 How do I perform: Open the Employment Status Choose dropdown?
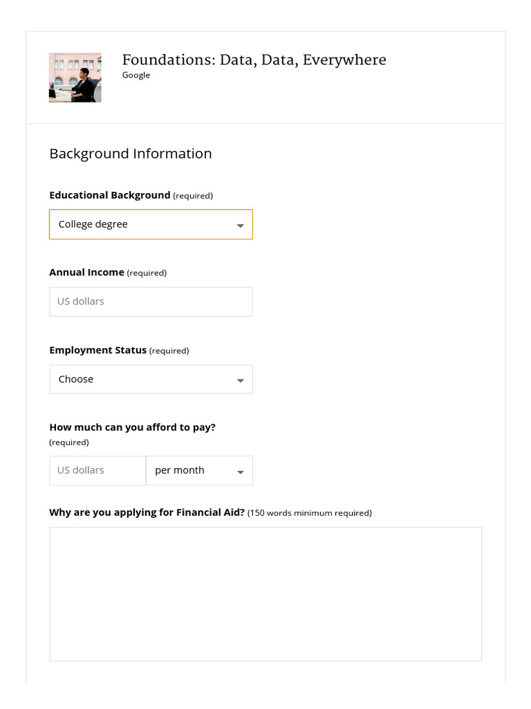(x=151, y=379)
